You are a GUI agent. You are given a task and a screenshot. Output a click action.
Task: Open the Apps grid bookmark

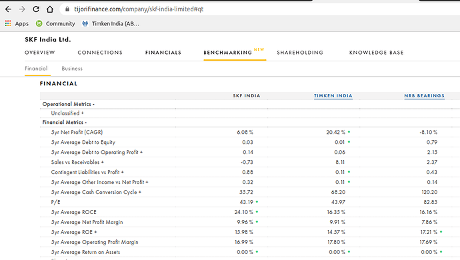coord(17,23)
